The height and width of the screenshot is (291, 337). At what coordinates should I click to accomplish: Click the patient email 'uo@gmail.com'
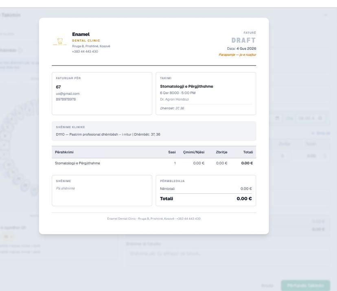68,94
